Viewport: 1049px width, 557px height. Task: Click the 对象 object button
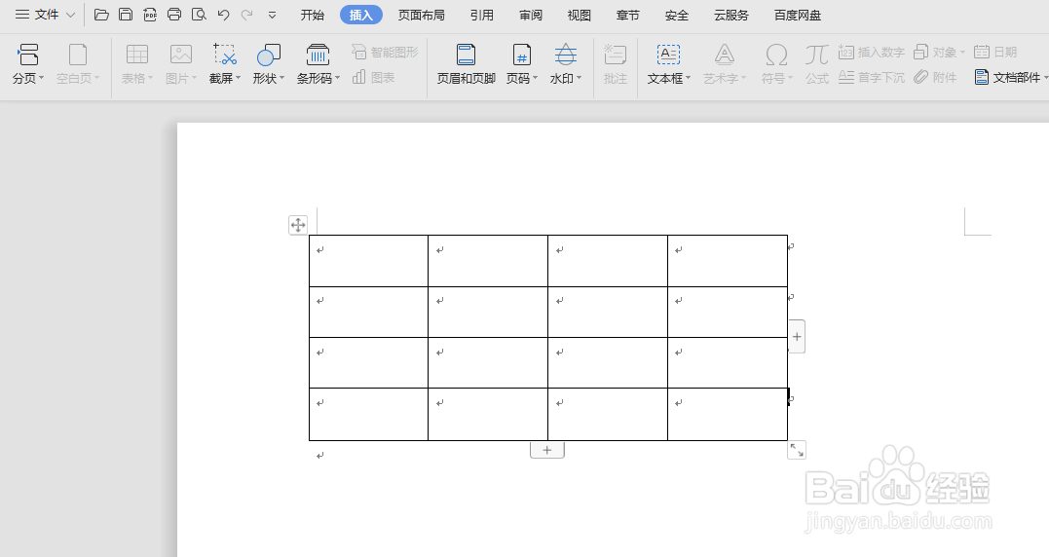pyautogui.click(x=940, y=53)
